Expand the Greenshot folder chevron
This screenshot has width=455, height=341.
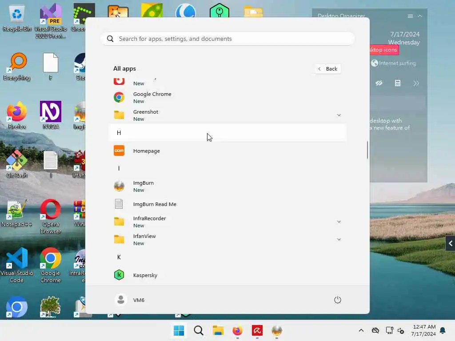point(339,115)
